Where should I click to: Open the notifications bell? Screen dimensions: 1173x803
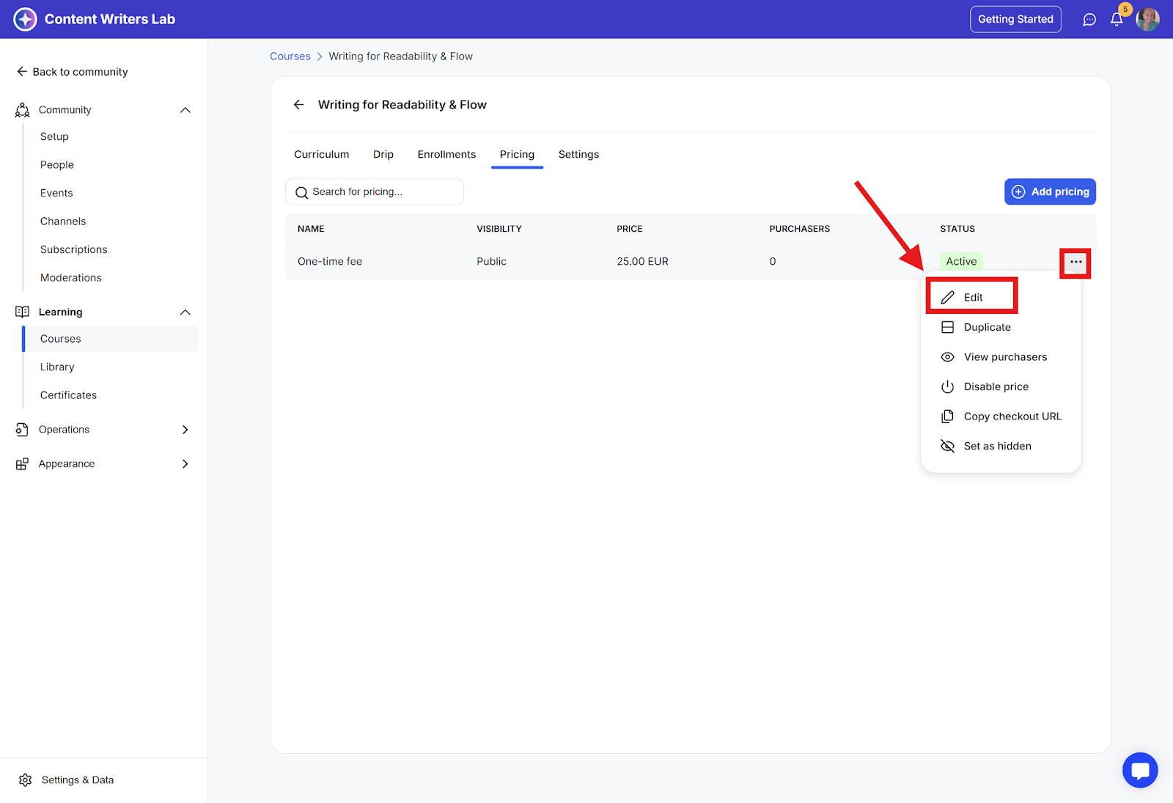click(x=1117, y=20)
